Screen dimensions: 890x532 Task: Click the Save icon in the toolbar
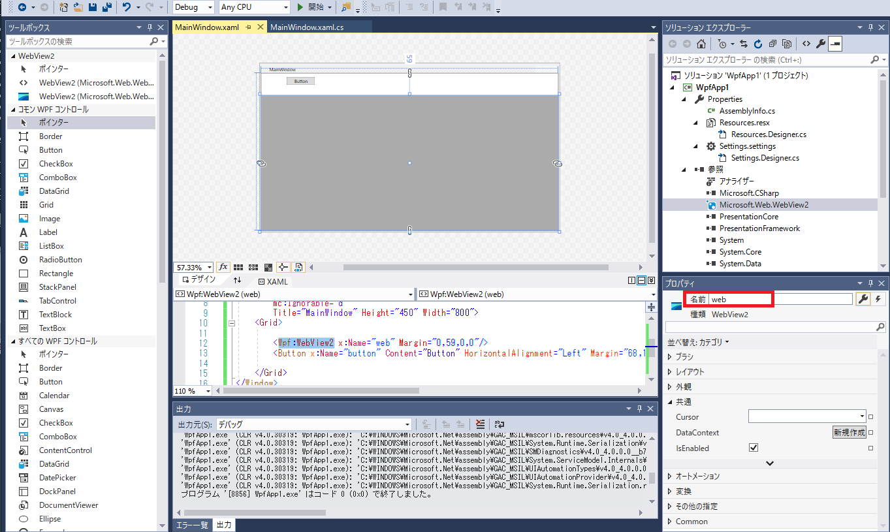coord(93,8)
